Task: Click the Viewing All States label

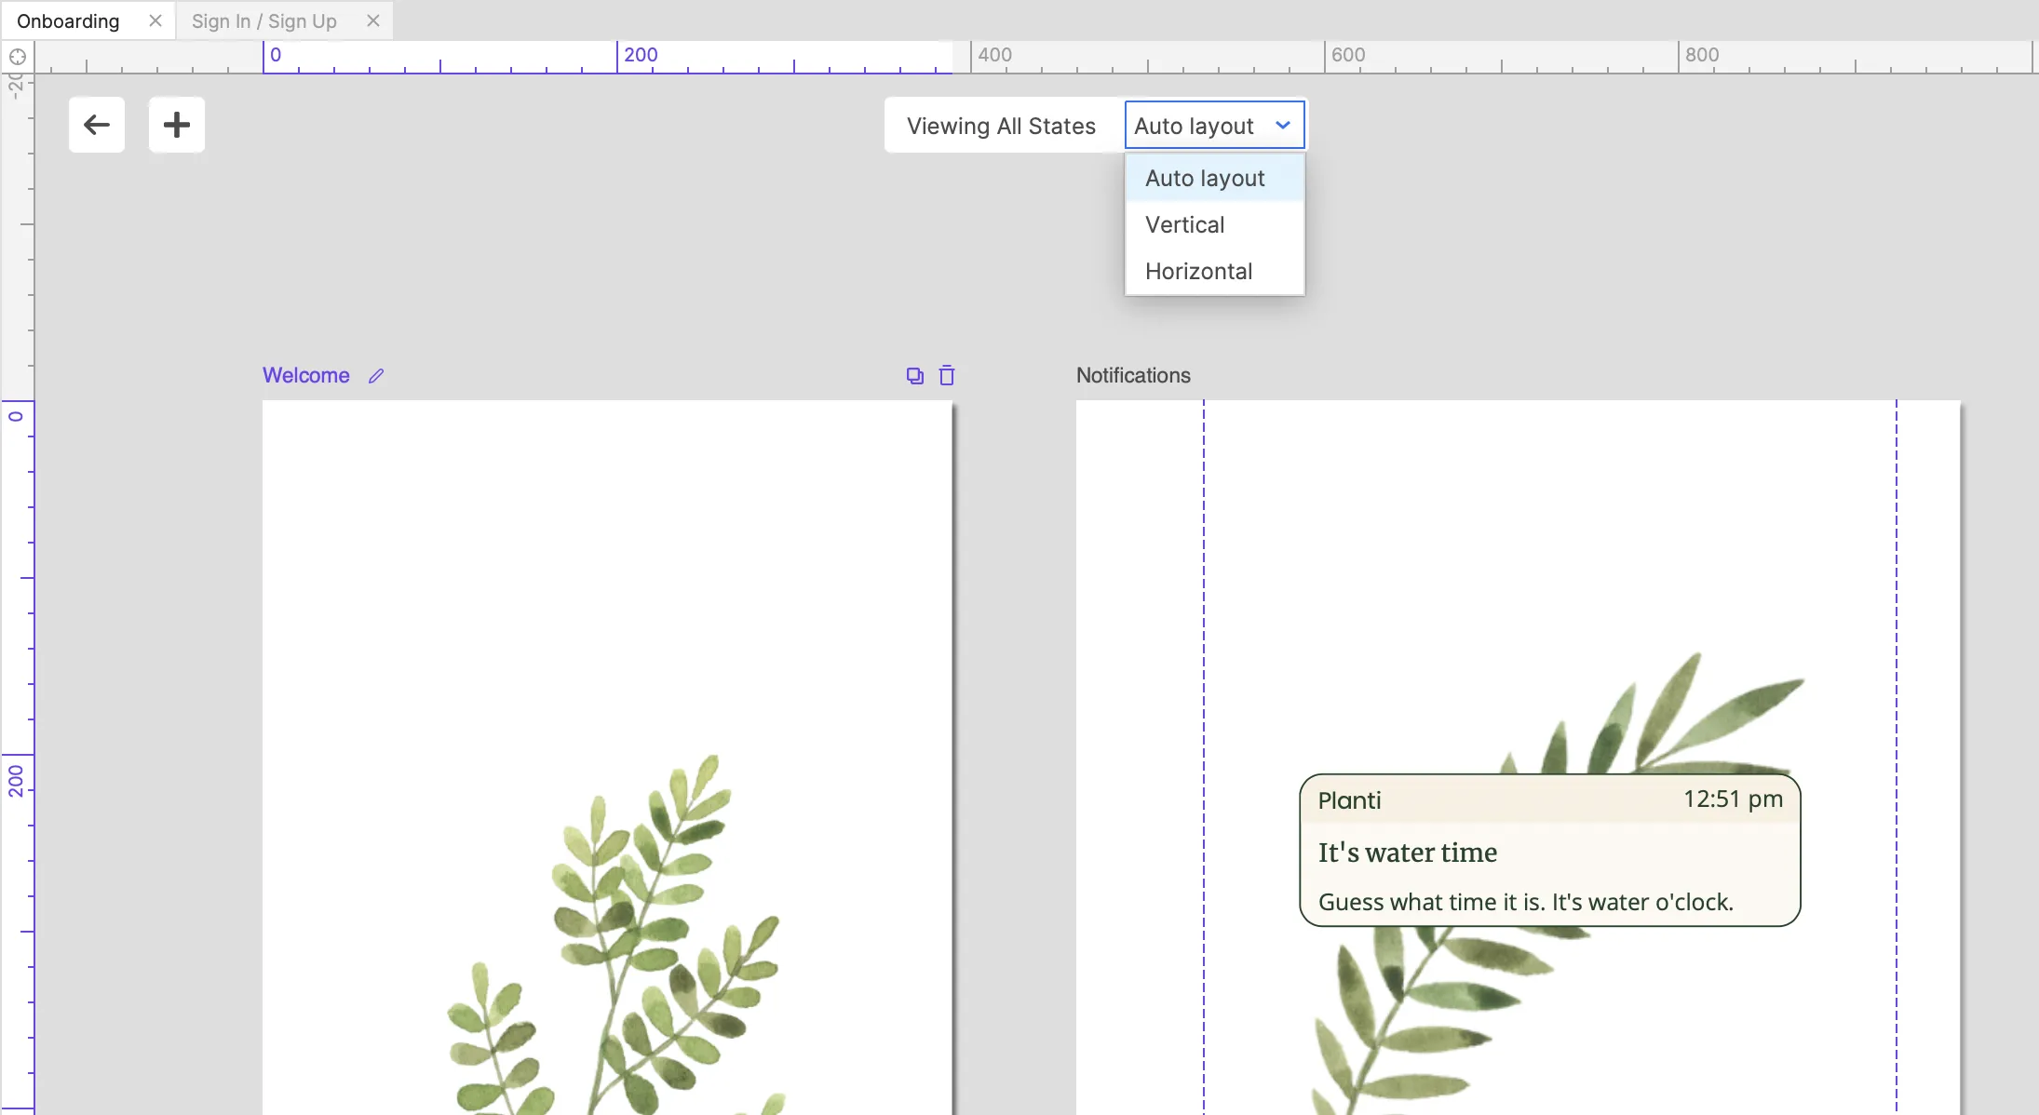Action: pyautogui.click(x=1002, y=127)
